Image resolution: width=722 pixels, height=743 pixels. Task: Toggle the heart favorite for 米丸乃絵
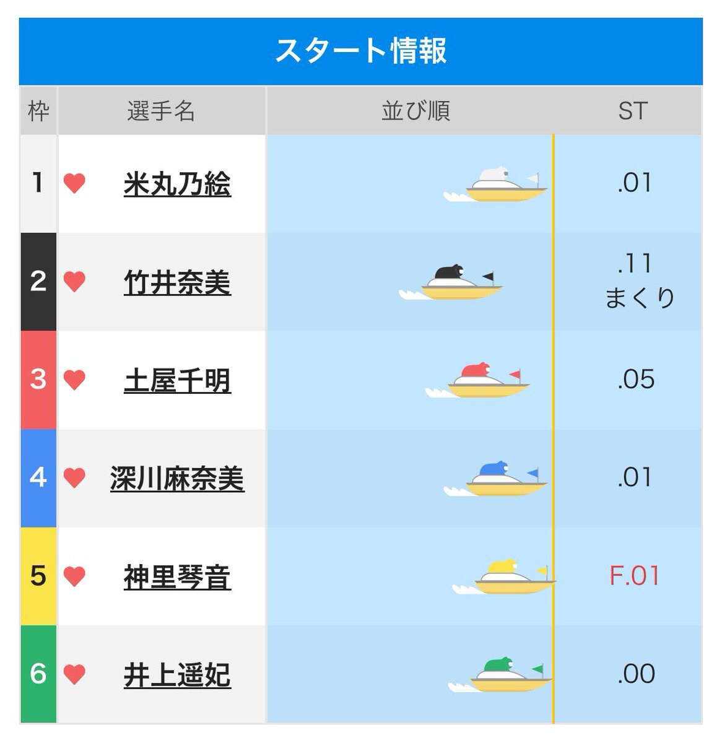(x=74, y=184)
